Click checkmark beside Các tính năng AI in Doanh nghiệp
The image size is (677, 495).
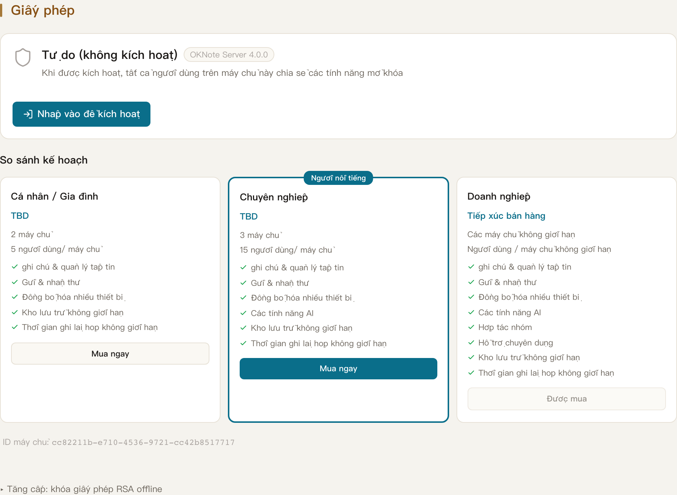coord(471,312)
